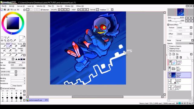Enable Clipping Group checkbox
This screenshot has height=109, width=194.
(168, 48)
